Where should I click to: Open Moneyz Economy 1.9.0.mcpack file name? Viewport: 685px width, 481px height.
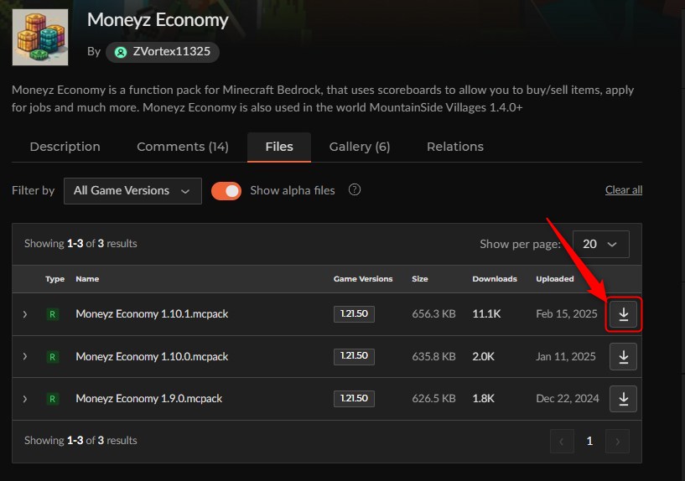coord(149,399)
